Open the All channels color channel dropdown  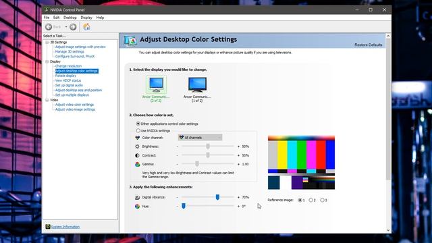pyautogui.click(x=200, y=137)
